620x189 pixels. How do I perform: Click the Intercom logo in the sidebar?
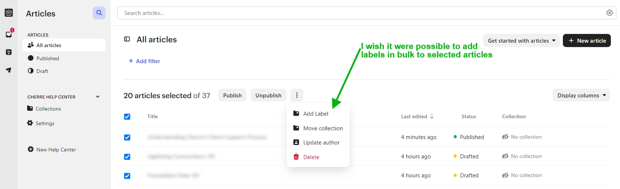point(9,13)
